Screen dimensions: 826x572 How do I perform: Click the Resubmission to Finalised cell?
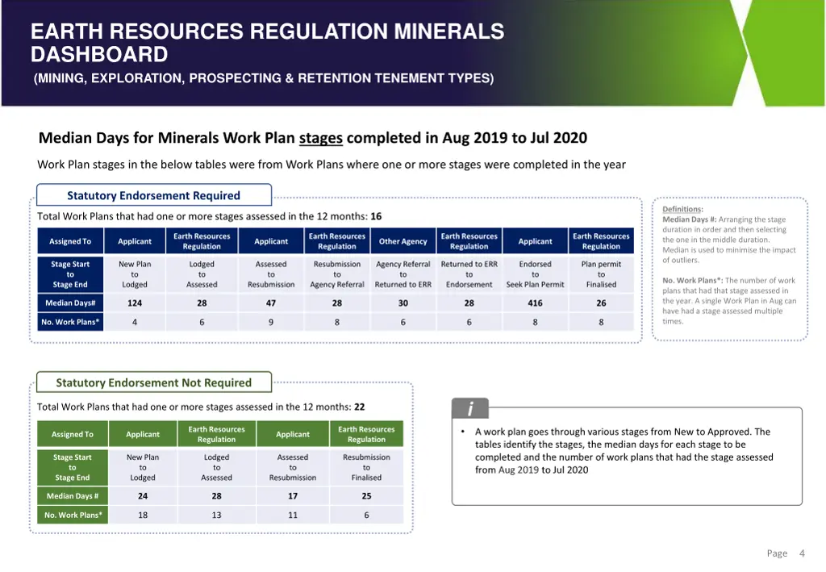click(x=367, y=468)
